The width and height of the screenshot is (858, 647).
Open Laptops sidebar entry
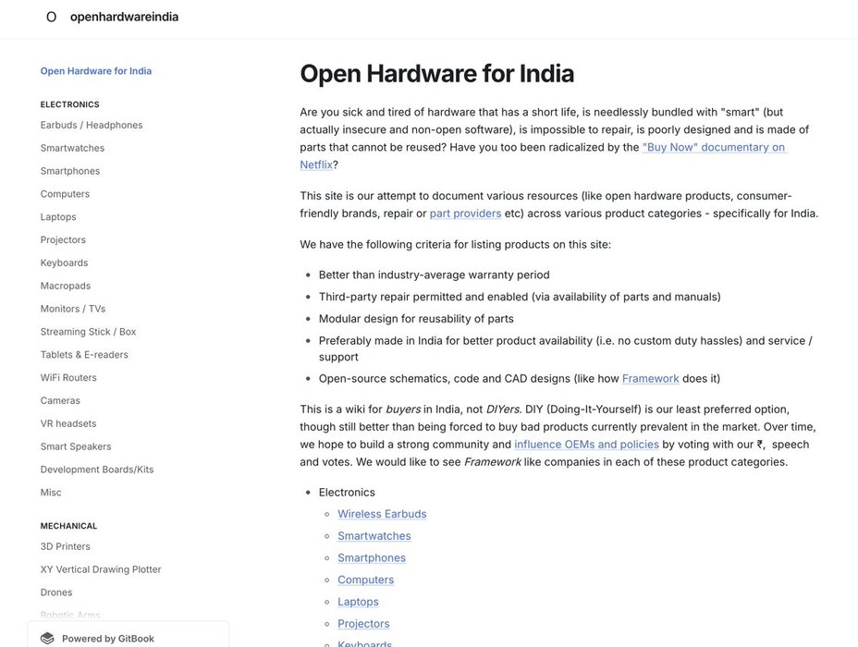coord(58,217)
